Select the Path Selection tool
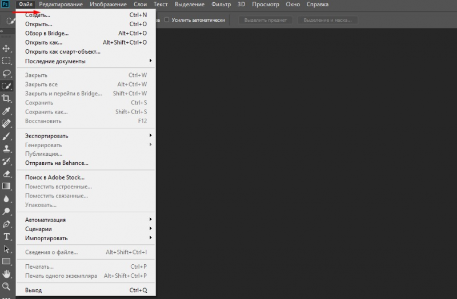This screenshot has width=457, height=299. [6, 249]
